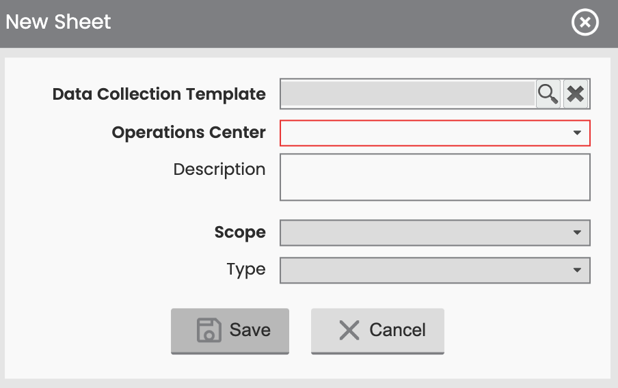Screen dimensions: 618x388
Task: Click the Type label
Action: click(246, 271)
